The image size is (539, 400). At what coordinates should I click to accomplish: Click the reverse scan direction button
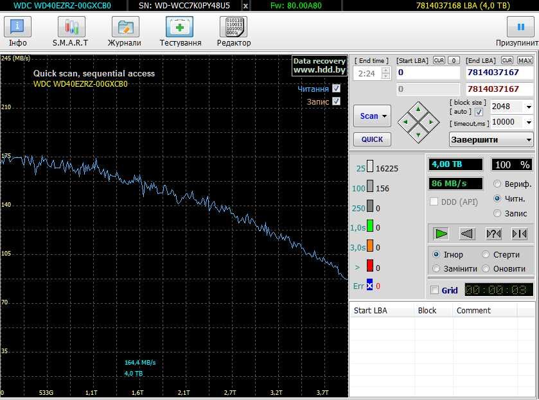pyautogui.click(x=467, y=234)
